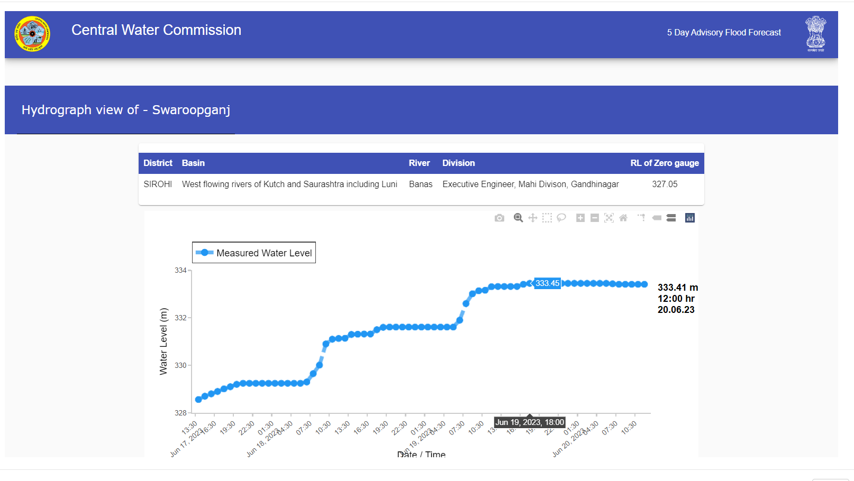The image size is (854, 481).
Task: Activate the Lasso Select tool
Action: pyautogui.click(x=561, y=218)
